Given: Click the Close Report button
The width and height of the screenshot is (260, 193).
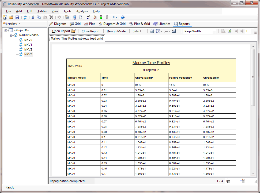Looking at the screenshot, I should [91, 31].
